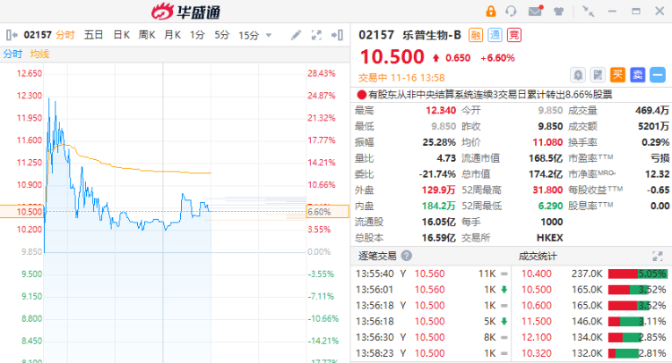Click exchange value HKEX
Viewport: 672px width, 363px height.
coord(549,238)
